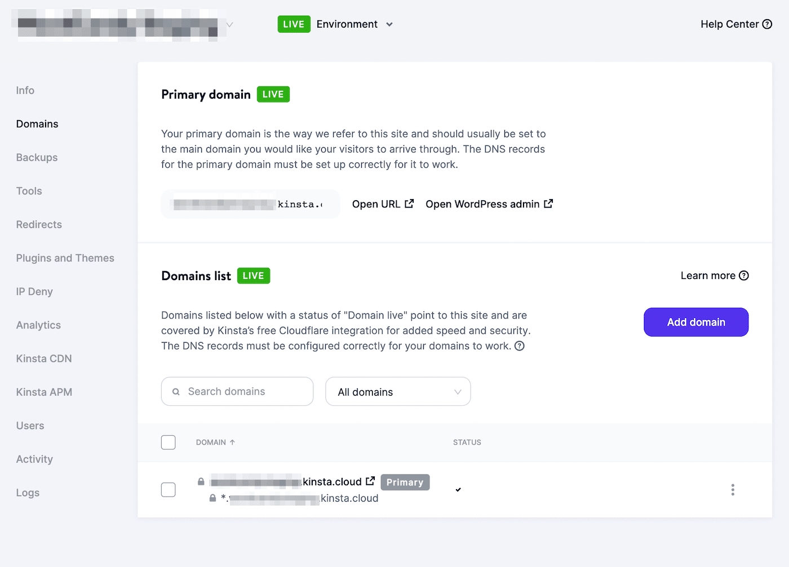The image size is (789, 567).
Task: Click the external link icon beside Open WordPress admin
Action: coord(548,203)
